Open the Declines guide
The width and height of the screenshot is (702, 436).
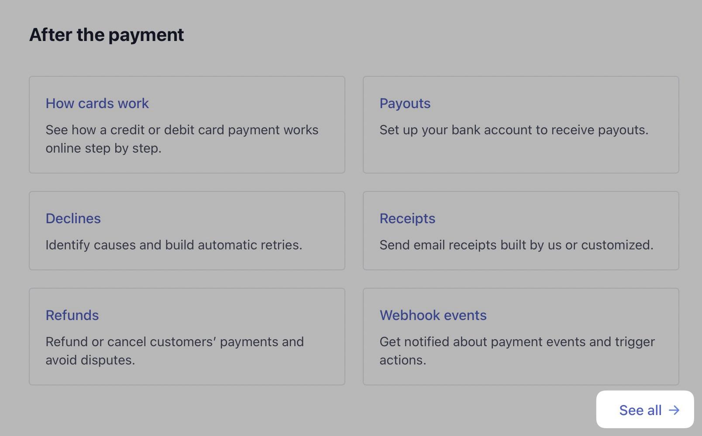[73, 218]
